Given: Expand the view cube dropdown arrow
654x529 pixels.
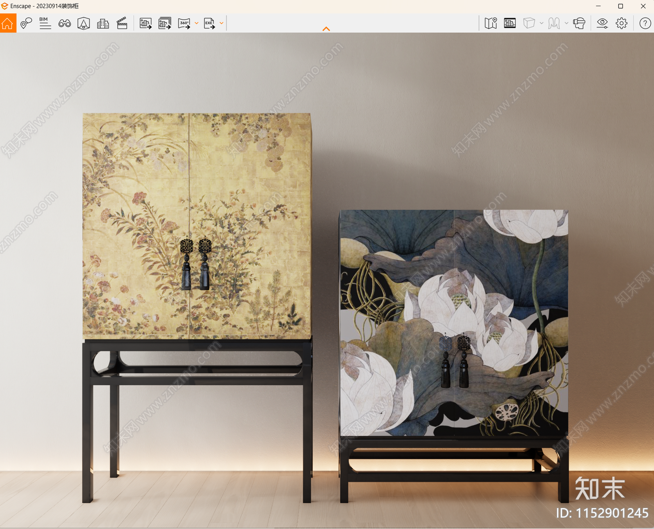Looking at the screenshot, I should click(x=542, y=23).
